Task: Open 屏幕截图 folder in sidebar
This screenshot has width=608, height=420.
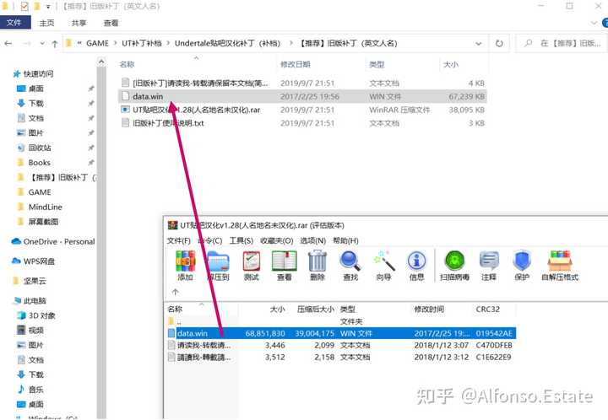Action: [38, 222]
